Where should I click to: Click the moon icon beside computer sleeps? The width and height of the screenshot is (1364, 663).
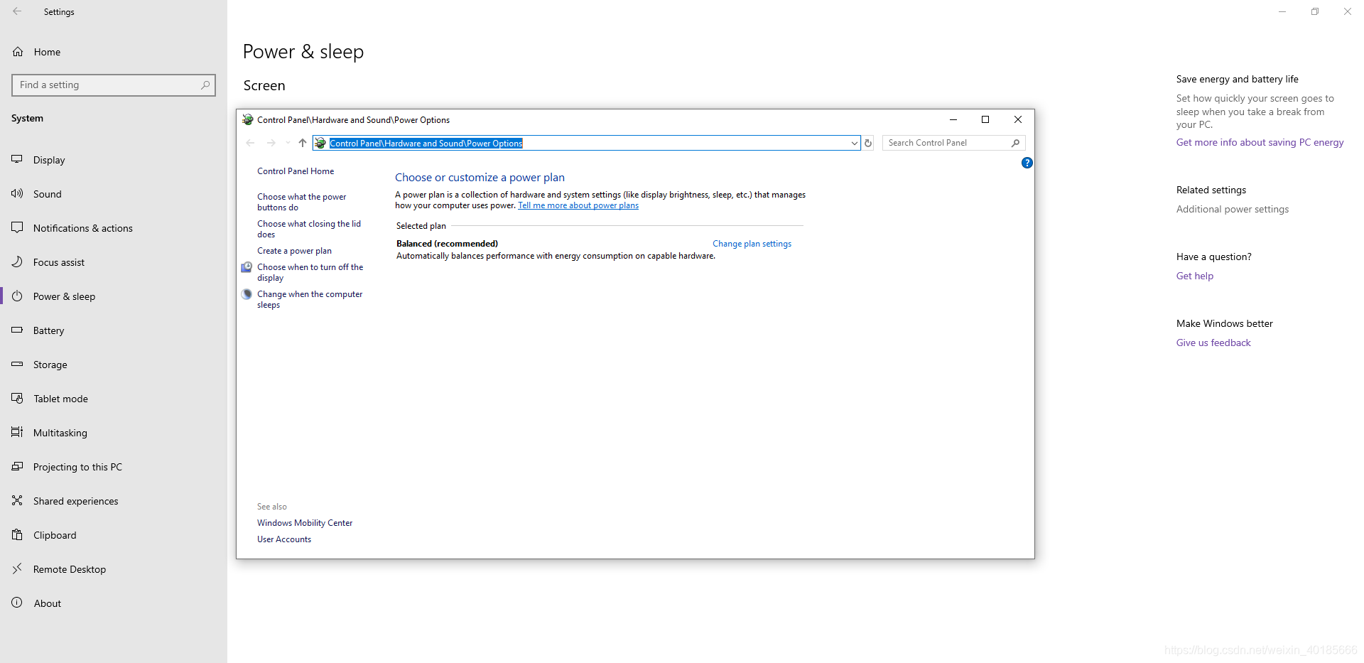(x=247, y=294)
